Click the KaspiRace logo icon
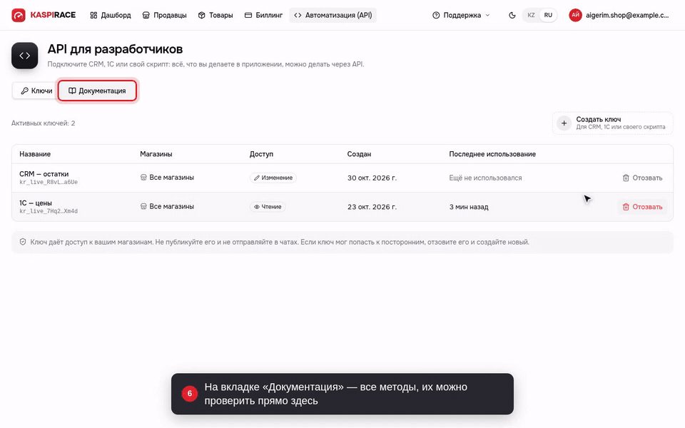The height and width of the screenshot is (428, 685). 19,15
